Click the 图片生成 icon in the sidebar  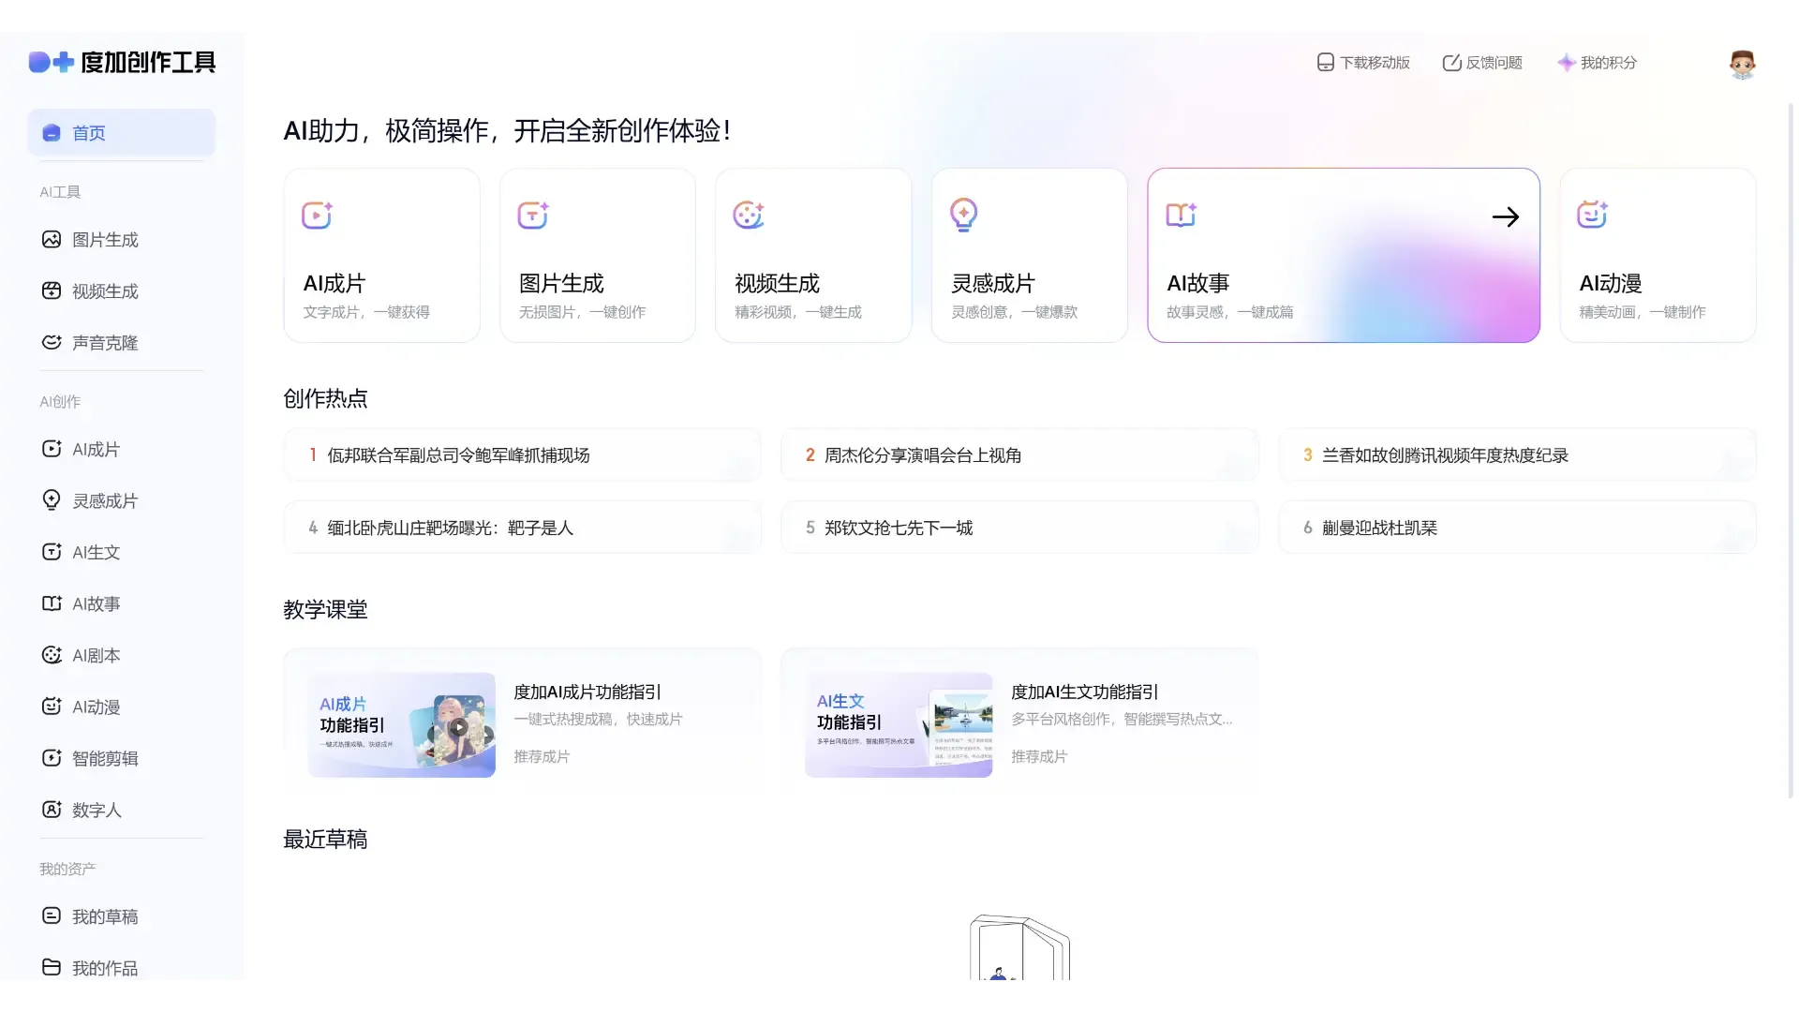pos(52,240)
